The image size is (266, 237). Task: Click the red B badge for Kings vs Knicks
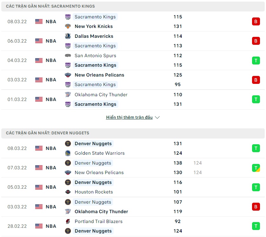[x=256, y=22]
